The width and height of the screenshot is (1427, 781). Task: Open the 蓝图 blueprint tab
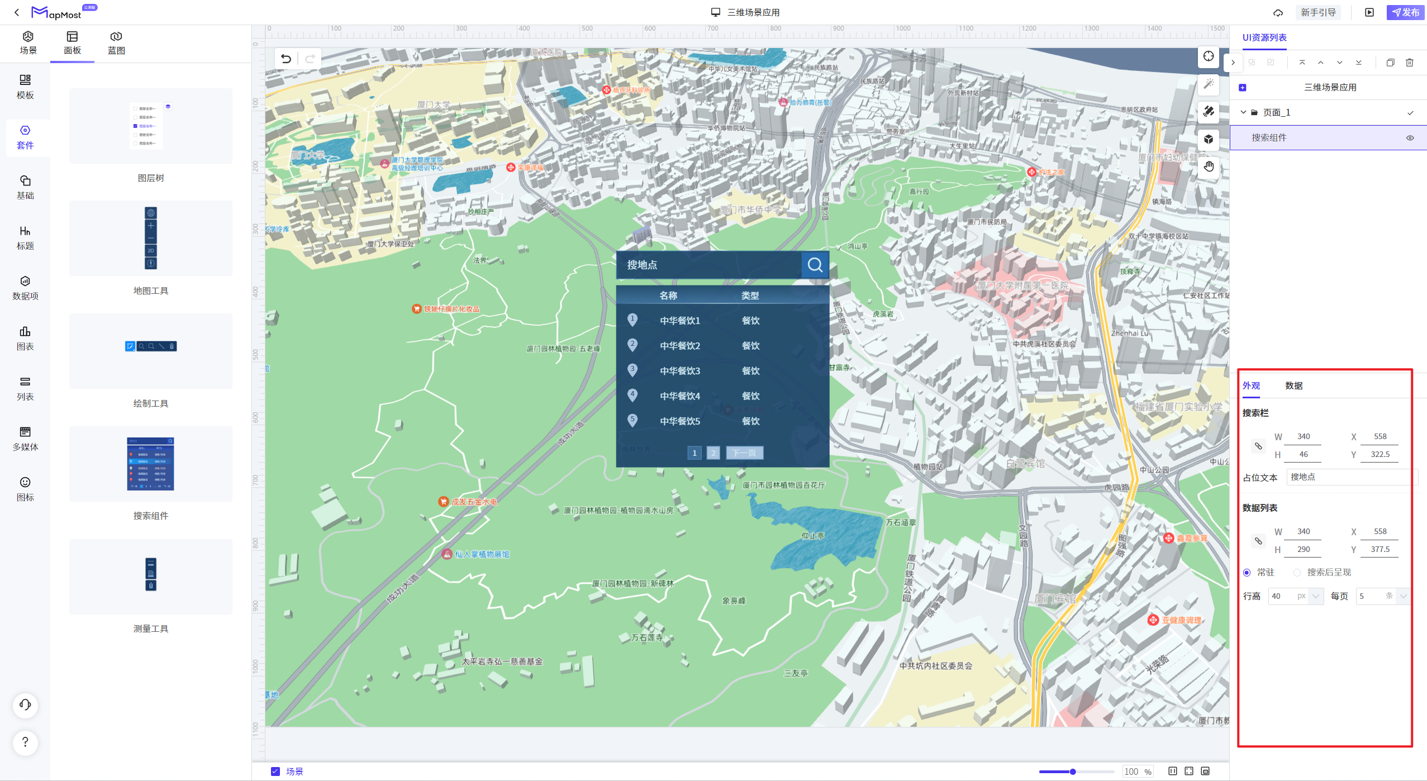pyautogui.click(x=116, y=43)
